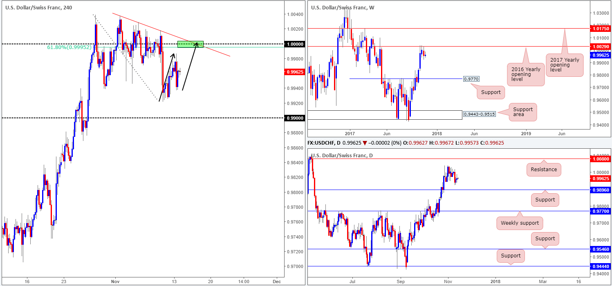The image size is (612, 286).
Task: Click the blue 0.94440 price tag on the daily axis
Action: (x=601, y=266)
